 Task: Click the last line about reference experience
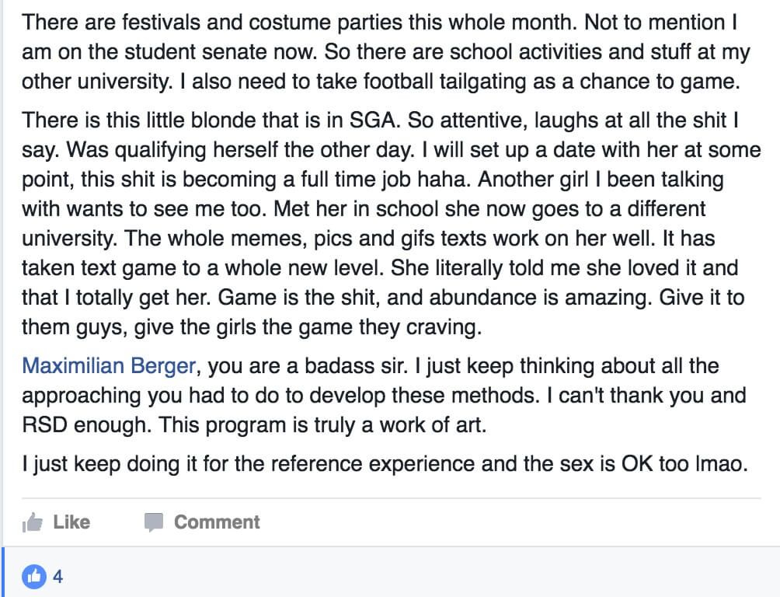(385, 464)
